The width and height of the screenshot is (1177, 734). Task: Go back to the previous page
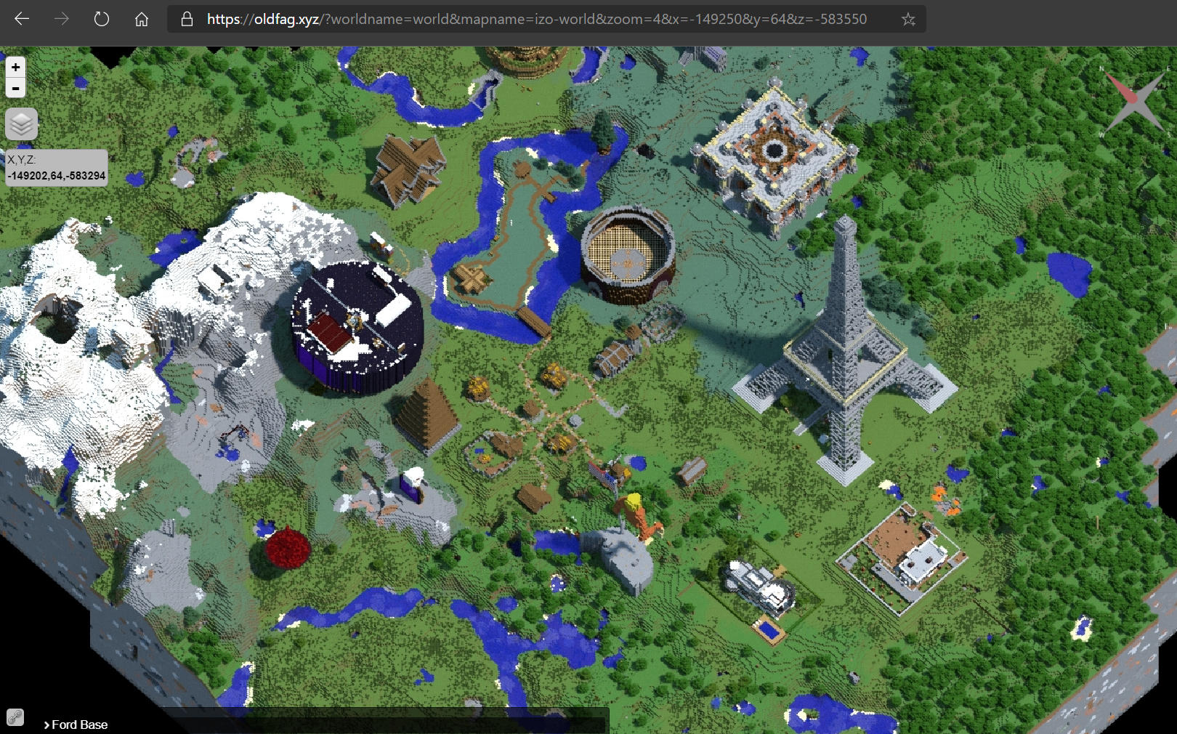tap(22, 19)
